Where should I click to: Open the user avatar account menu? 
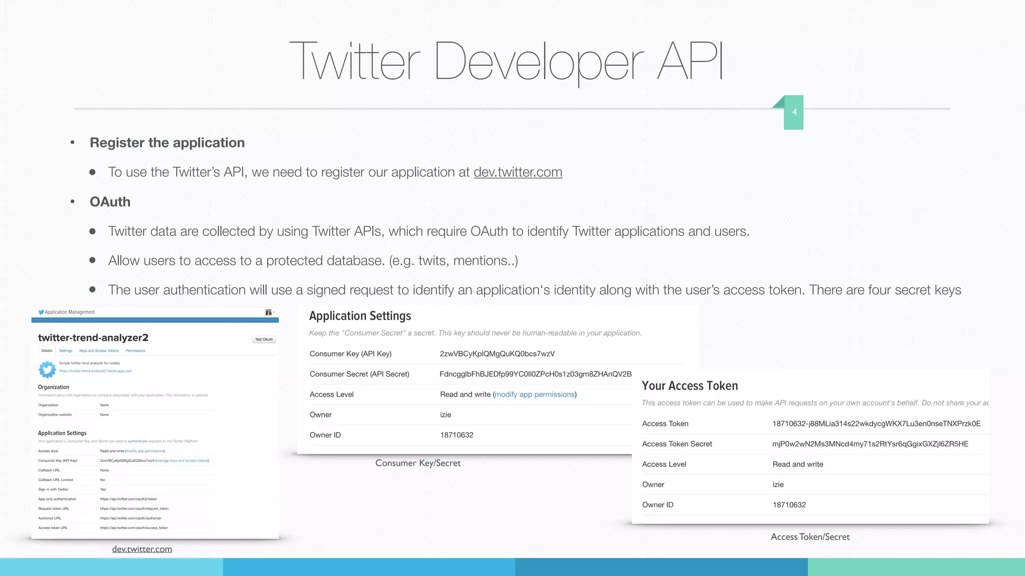coord(270,312)
